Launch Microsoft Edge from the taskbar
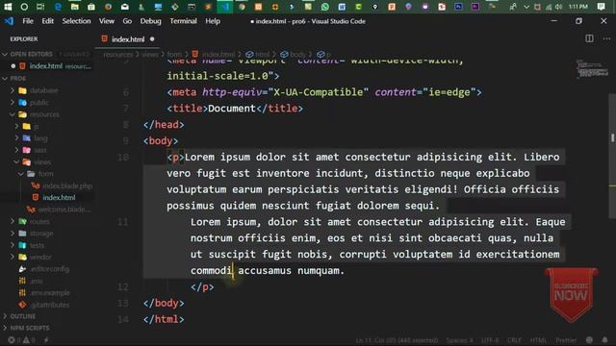Screen dimensions: 616x346 tap(58, 7)
